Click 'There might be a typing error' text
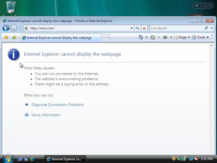Screen dimensions: 217x163 click(x=72, y=84)
